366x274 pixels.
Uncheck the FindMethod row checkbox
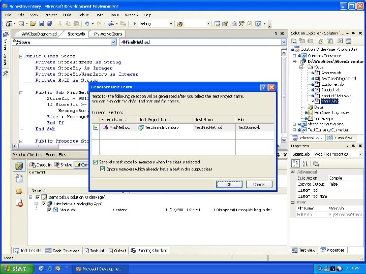[x=96, y=128]
